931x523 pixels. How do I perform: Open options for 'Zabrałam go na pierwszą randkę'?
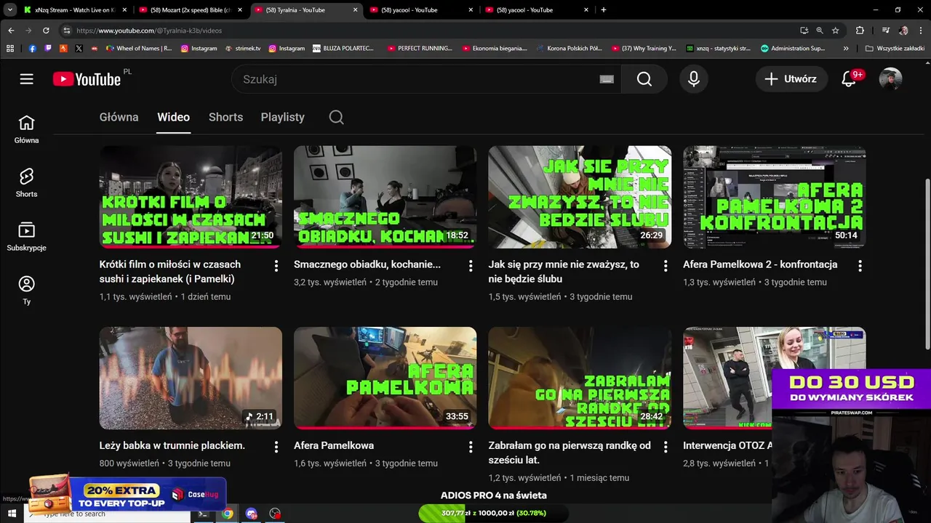point(665,447)
